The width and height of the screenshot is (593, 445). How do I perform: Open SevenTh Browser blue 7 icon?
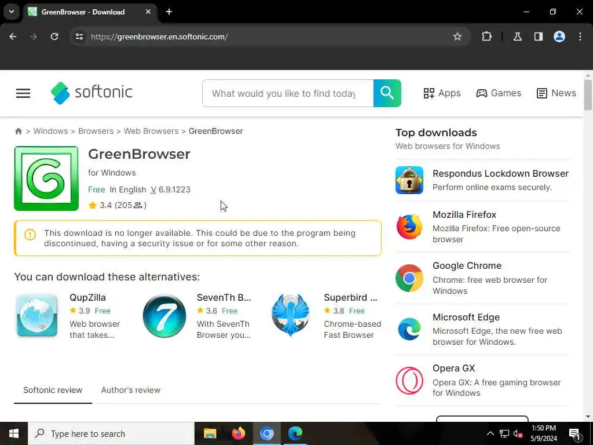(x=164, y=316)
